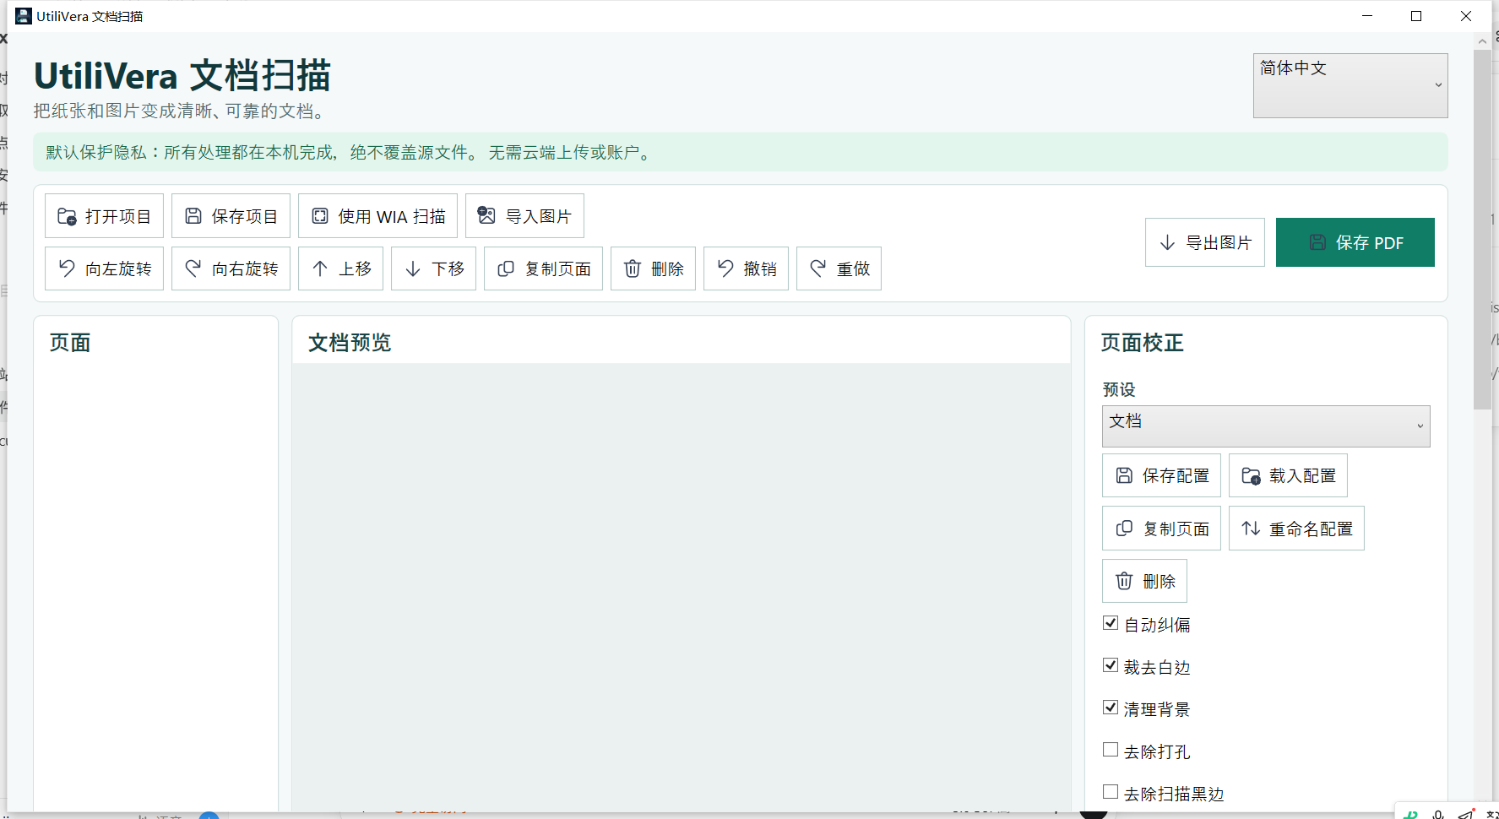Click the toolbar 删除 trash icon
This screenshot has height=819, width=1499.
click(x=633, y=268)
